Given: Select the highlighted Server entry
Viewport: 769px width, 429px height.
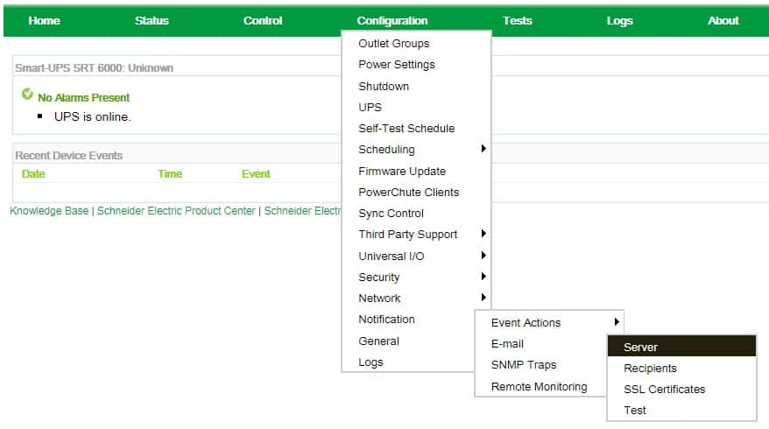Looking at the screenshot, I should pyautogui.click(x=681, y=347).
